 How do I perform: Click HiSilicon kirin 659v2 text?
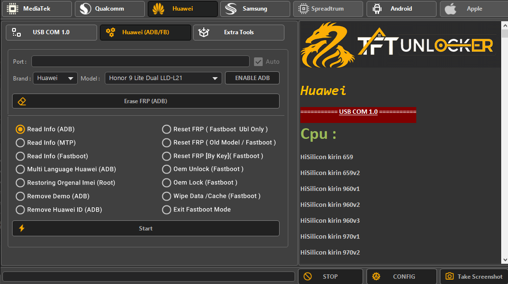[x=330, y=173]
